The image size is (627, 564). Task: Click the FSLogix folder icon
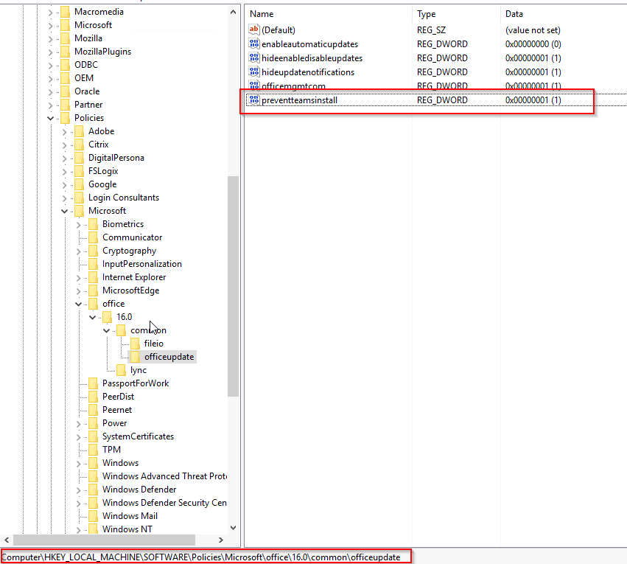[79, 171]
